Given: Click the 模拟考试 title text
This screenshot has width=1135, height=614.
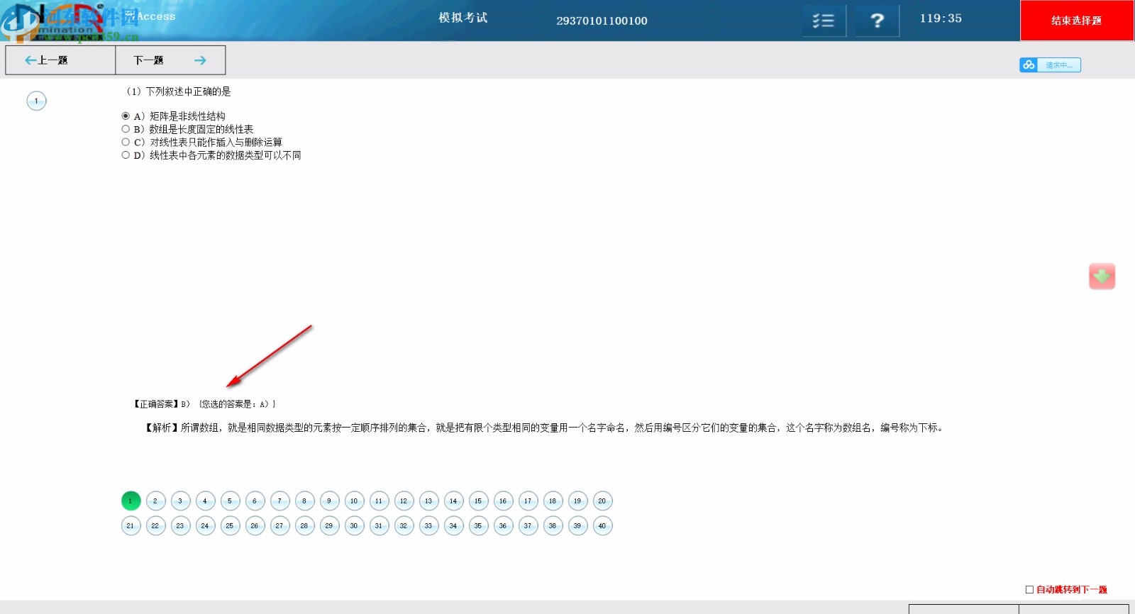Looking at the screenshot, I should click(x=463, y=18).
